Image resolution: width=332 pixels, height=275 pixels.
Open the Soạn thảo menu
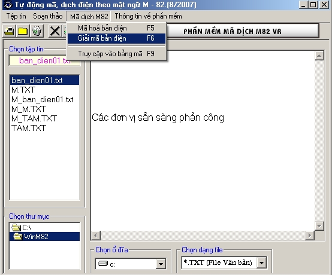tap(47, 16)
